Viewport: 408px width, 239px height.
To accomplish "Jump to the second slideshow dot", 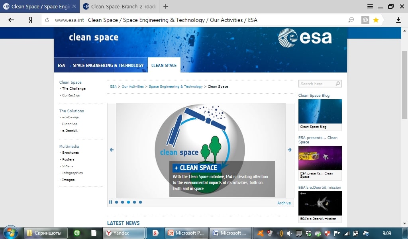I will click(x=123, y=202).
